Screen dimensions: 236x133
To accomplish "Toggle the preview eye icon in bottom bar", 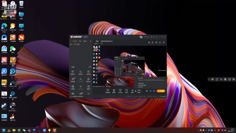I will coord(150,91).
